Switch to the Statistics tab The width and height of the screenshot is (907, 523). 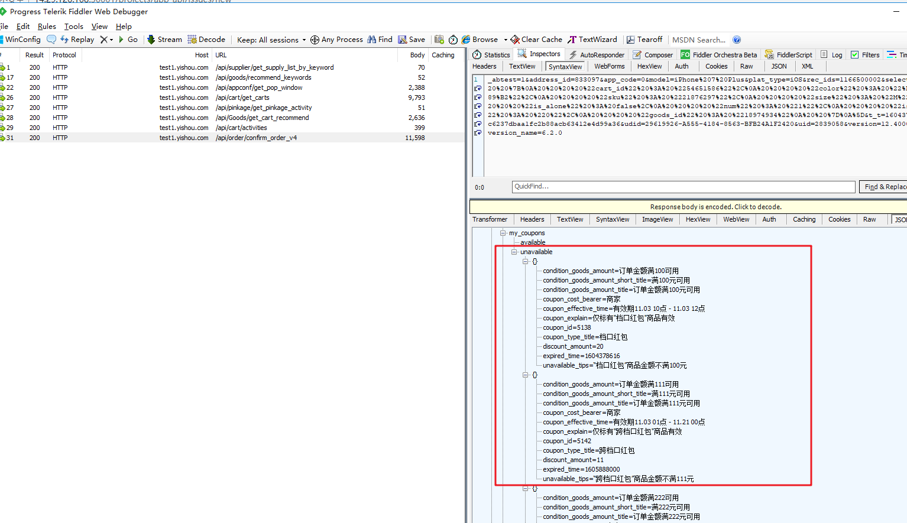point(491,55)
